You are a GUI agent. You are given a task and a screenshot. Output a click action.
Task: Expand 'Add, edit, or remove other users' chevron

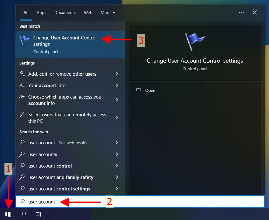pyautogui.click(x=117, y=74)
